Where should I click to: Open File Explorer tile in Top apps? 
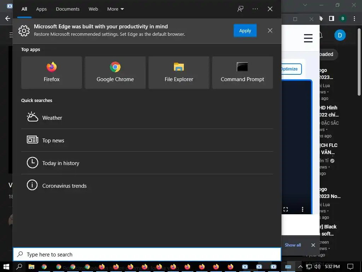click(x=179, y=72)
